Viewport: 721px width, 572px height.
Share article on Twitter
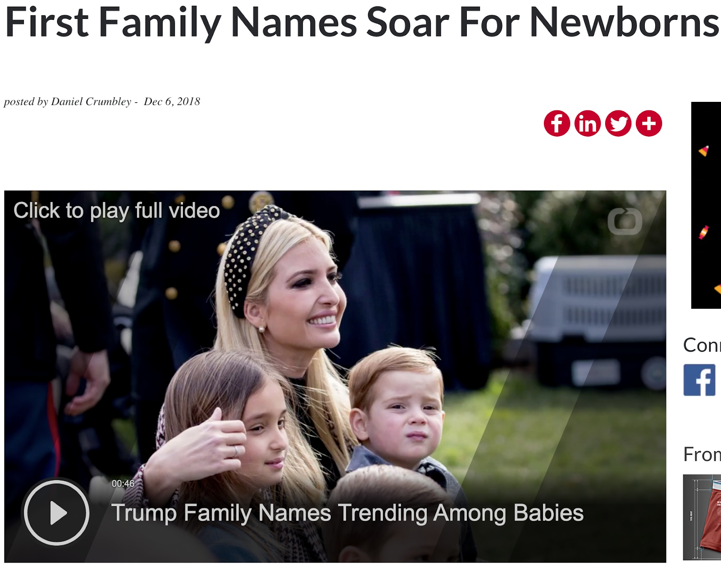618,123
